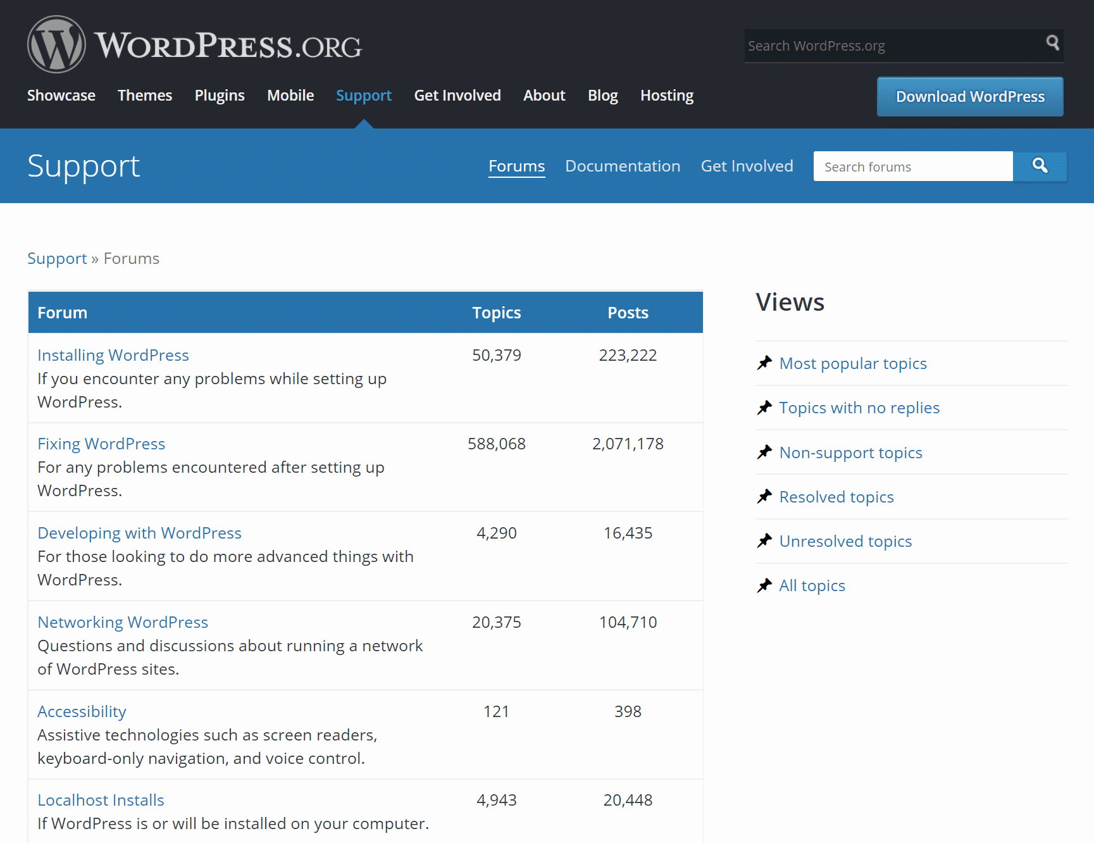This screenshot has height=843, width=1094.
Task: Click the 104,710 posts count
Action: pyautogui.click(x=628, y=622)
